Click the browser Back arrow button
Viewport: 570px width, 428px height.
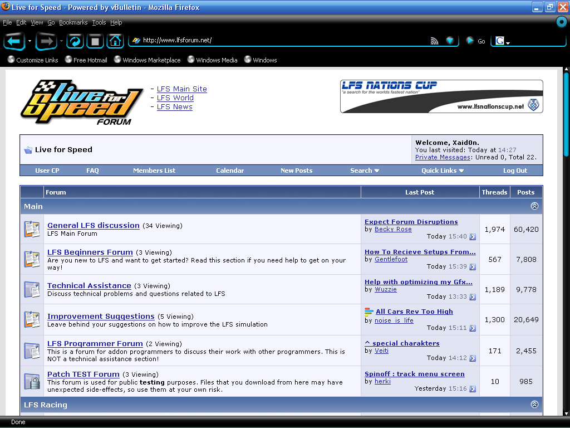[x=14, y=41]
